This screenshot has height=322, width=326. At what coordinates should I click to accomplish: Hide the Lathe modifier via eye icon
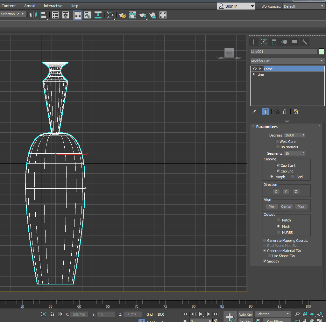tap(254, 69)
